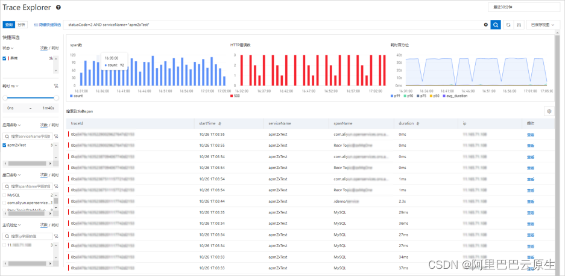Collapse the 应用名称 filter section
The height and width of the screenshot is (276, 565).
(11, 125)
